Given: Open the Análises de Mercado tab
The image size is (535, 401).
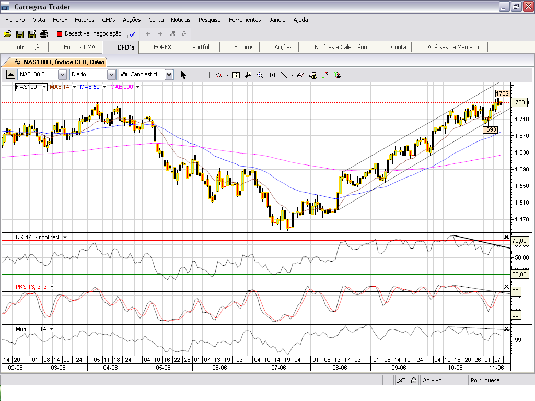Looking at the screenshot, I should (x=452, y=47).
